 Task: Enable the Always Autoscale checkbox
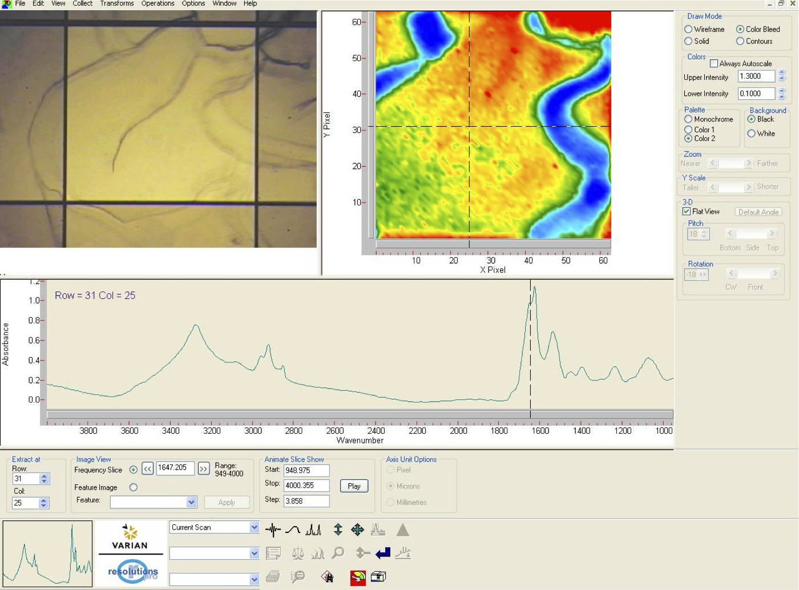pos(714,63)
